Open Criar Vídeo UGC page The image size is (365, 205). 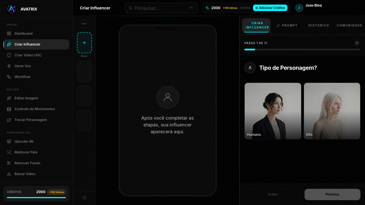[x=36, y=55]
